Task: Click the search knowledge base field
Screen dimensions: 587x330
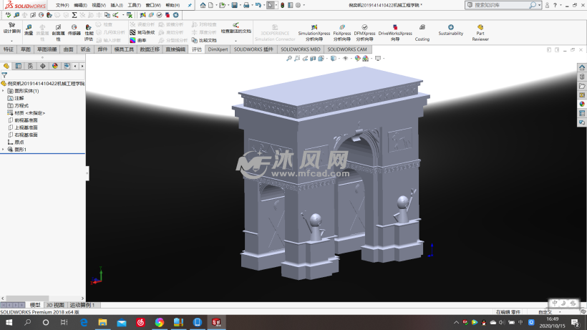Action: (x=500, y=5)
